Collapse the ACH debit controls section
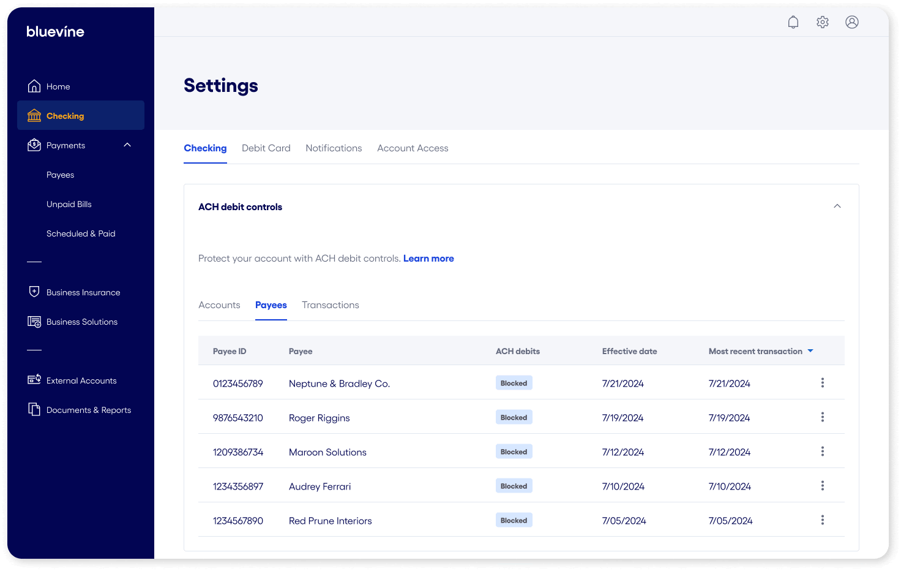 tap(837, 206)
